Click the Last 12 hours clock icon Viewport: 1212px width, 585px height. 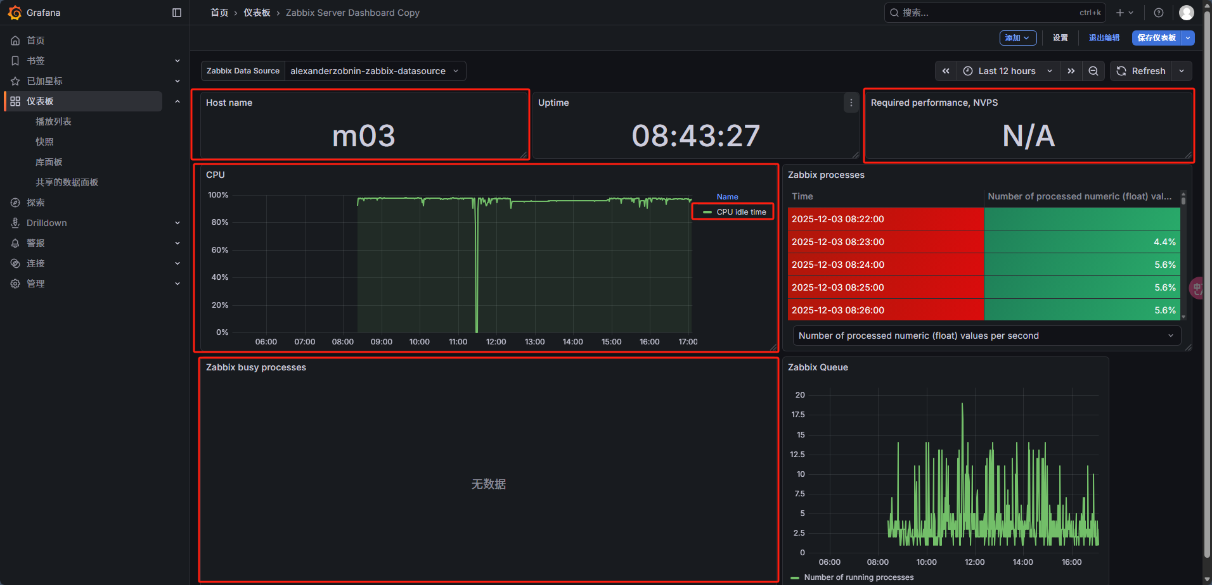[968, 71]
